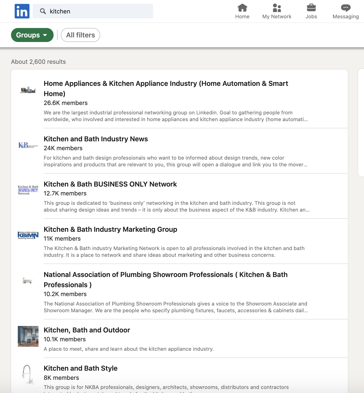This screenshot has height=393, width=364.
Task: Open the Jobs briefcase icon
Action: 311,8
